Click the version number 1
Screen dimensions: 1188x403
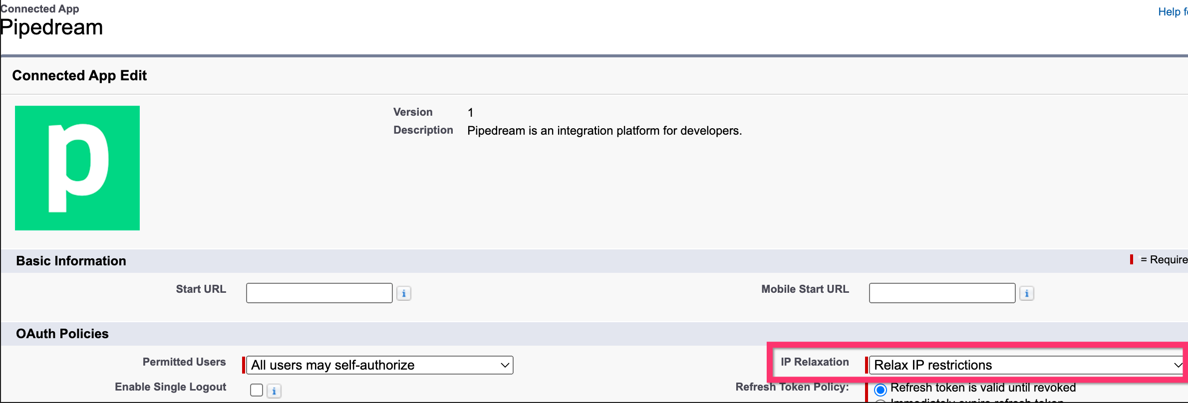tap(470, 113)
